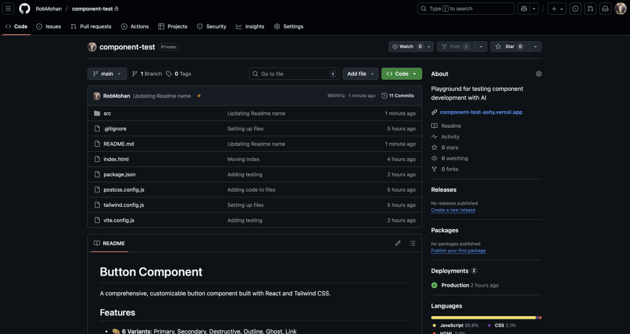Screen dimensions: 630x334
Task: Open the Insights tab
Action: (x=250, y=26)
